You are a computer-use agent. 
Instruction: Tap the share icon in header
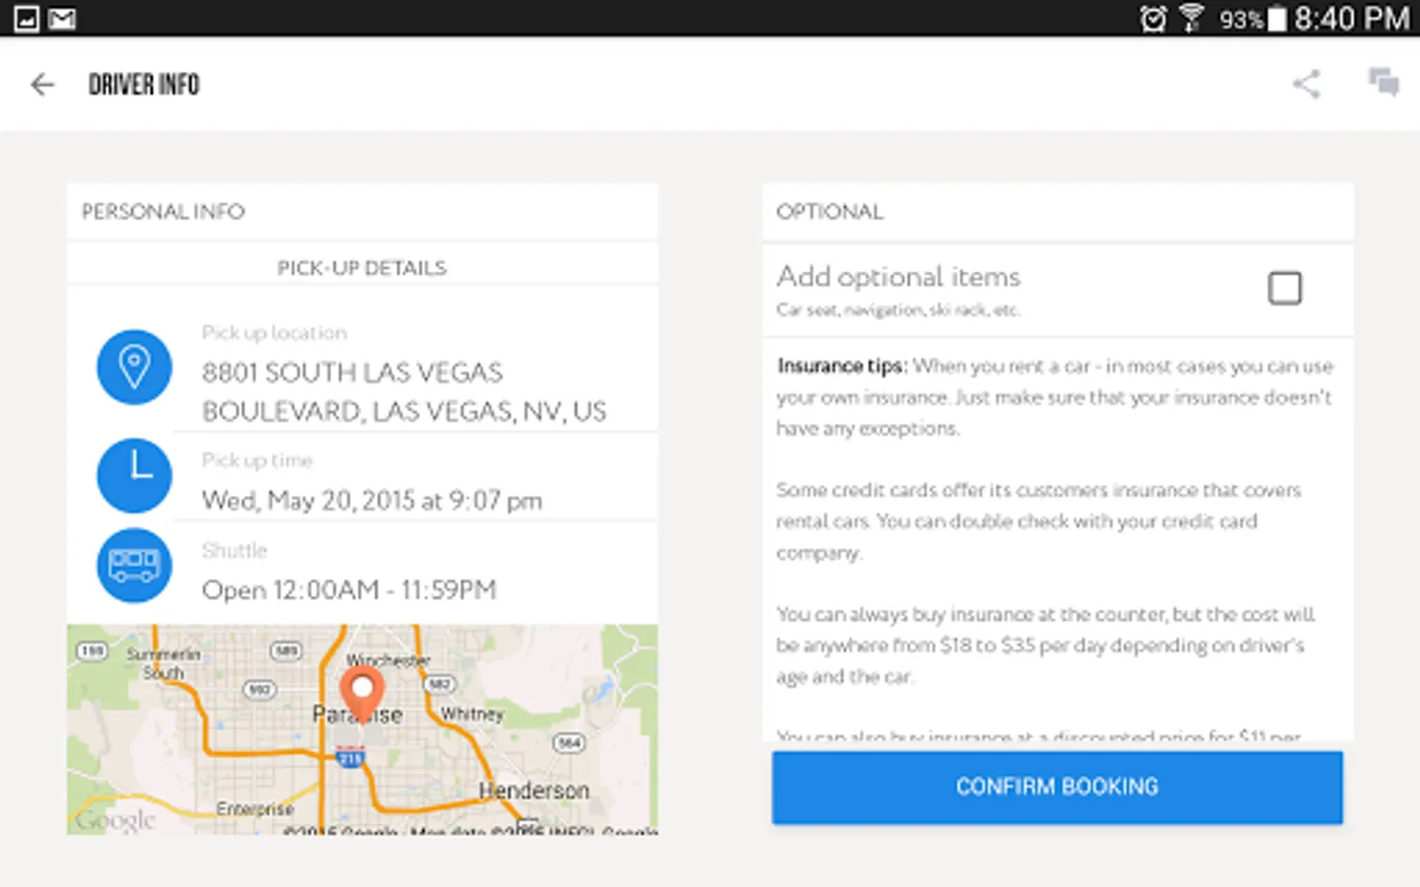1307,84
